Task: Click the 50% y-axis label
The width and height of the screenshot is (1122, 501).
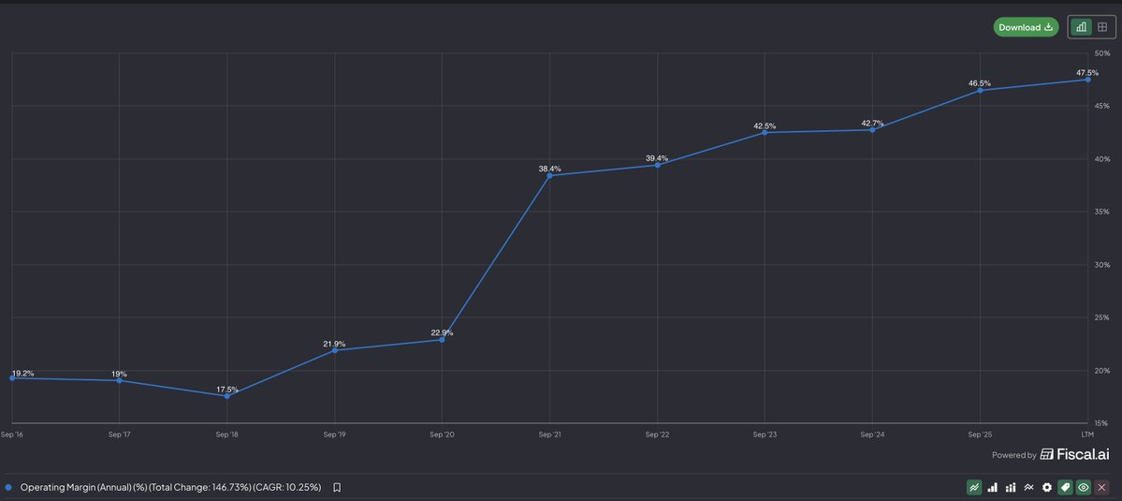Action: click(1102, 53)
